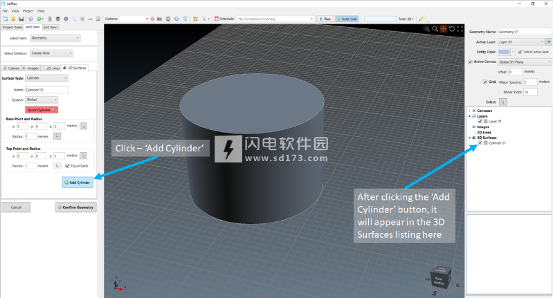Screen dimensions: 553x298
Task: Open the Surface Type Cylinder dropdown
Action: point(46,78)
